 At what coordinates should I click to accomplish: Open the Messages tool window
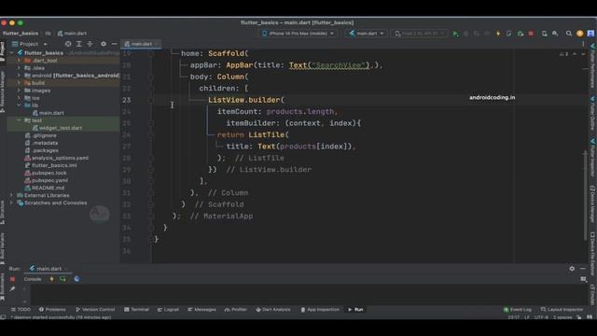click(201, 309)
